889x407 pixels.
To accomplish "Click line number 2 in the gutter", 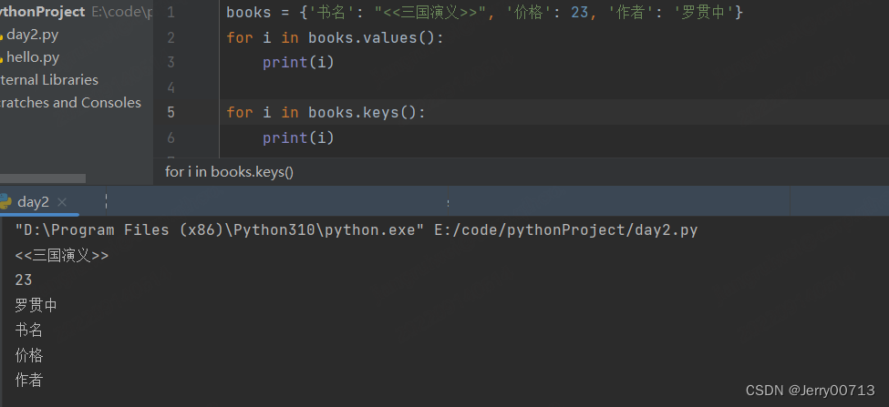I will click(171, 38).
